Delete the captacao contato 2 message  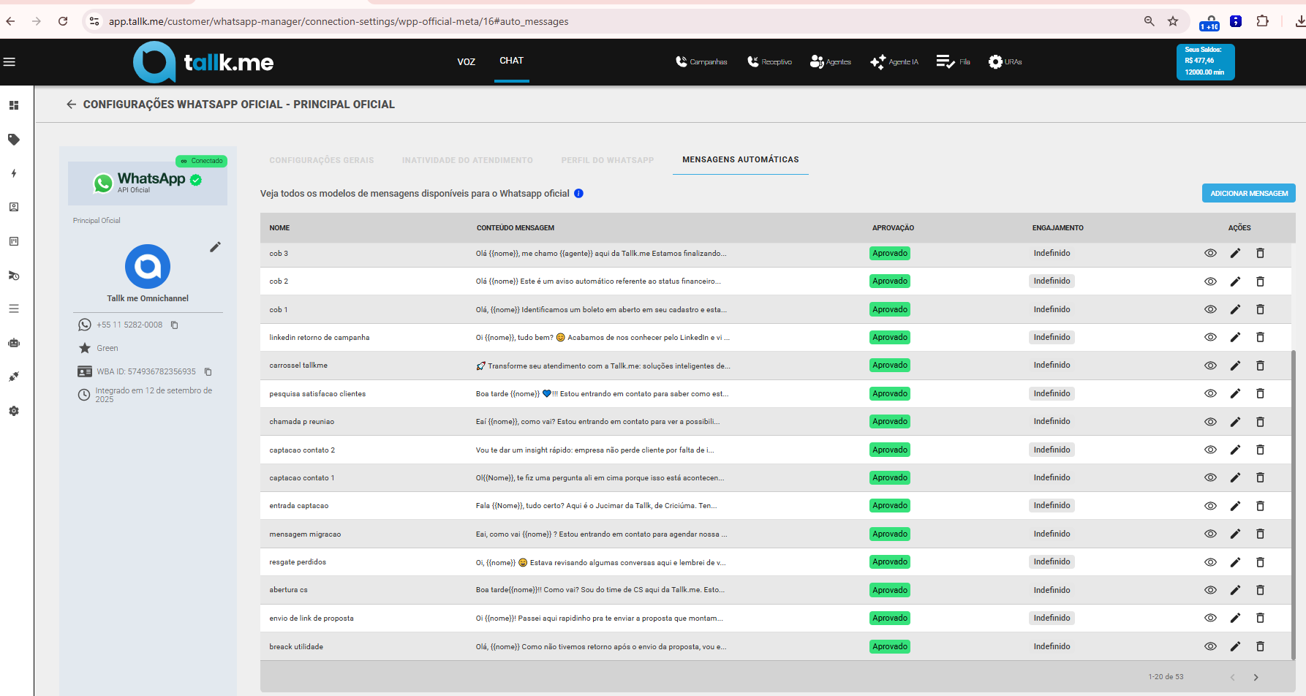pos(1260,450)
